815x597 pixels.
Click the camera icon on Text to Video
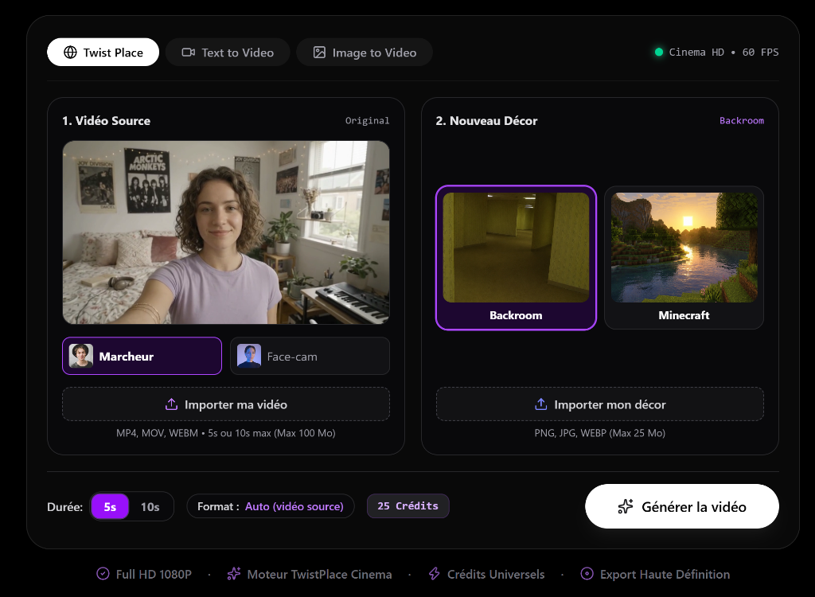coord(188,52)
